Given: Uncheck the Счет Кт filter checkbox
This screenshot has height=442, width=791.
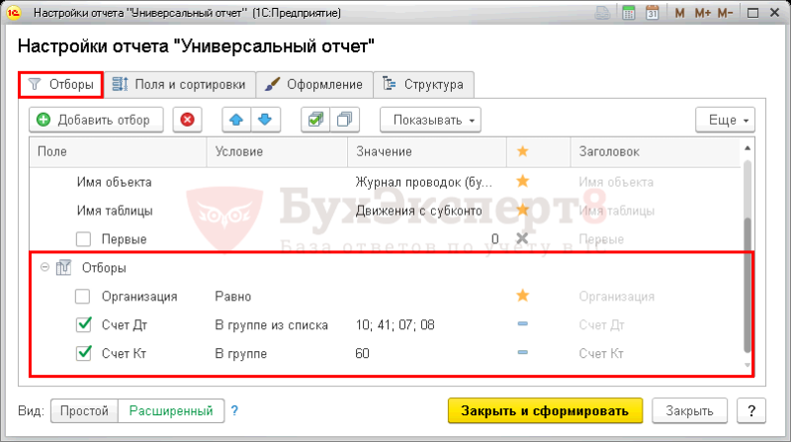Looking at the screenshot, I should (x=83, y=353).
